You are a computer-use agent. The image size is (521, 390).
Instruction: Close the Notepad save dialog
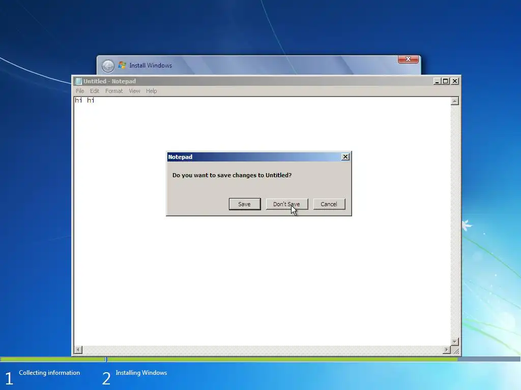coord(345,157)
